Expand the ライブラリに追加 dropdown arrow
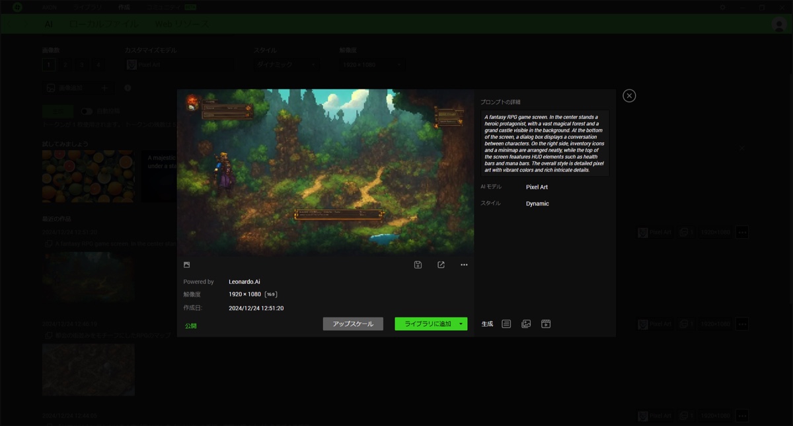 click(x=461, y=324)
